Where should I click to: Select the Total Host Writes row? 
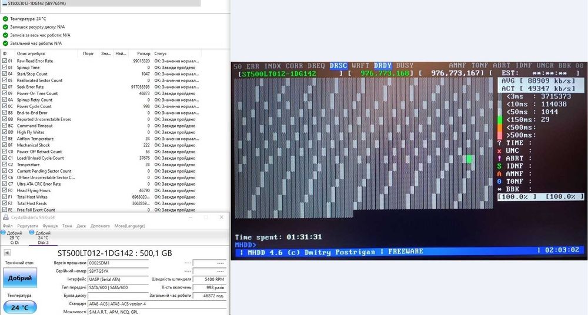pos(101,197)
